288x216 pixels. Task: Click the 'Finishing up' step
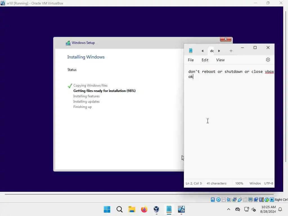pyautogui.click(x=82, y=107)
